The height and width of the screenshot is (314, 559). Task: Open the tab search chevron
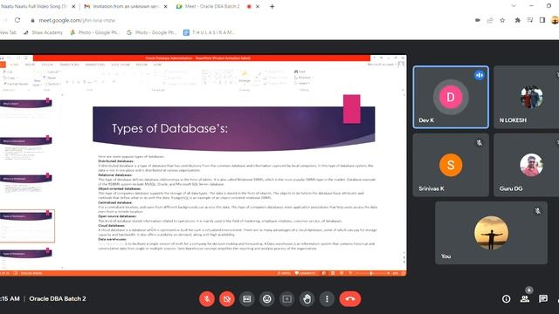click(514, 6)
